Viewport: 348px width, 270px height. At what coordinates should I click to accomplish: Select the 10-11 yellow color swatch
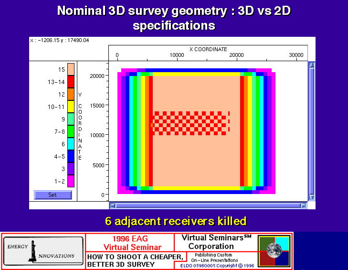(x=71, y=107)
